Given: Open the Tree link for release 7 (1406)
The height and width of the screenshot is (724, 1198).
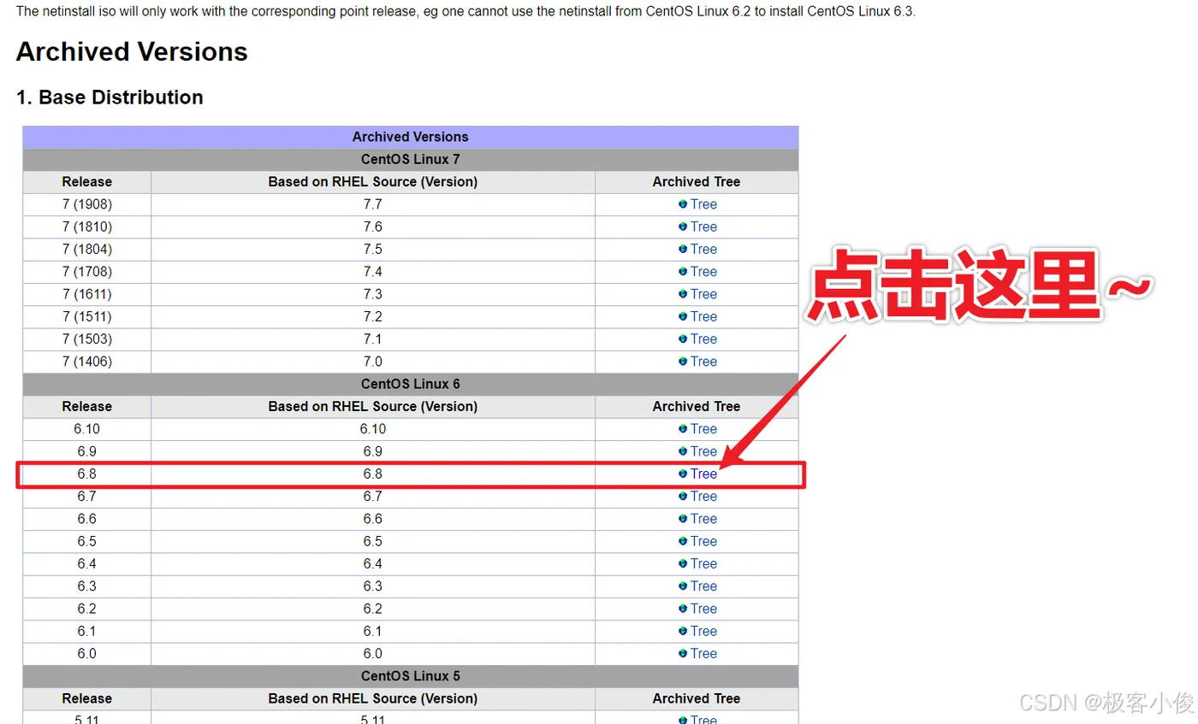Looking at the screenshot, I should click(x=703, y=362).
